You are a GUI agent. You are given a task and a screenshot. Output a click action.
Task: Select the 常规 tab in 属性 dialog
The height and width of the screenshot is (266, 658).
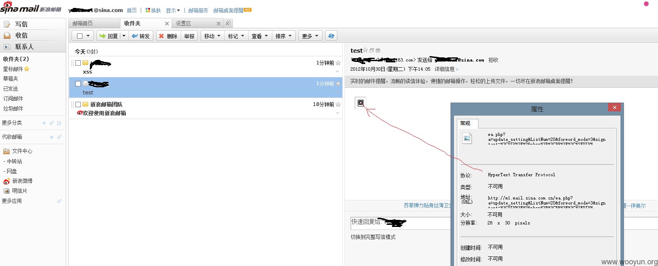(x=467, y=123)
